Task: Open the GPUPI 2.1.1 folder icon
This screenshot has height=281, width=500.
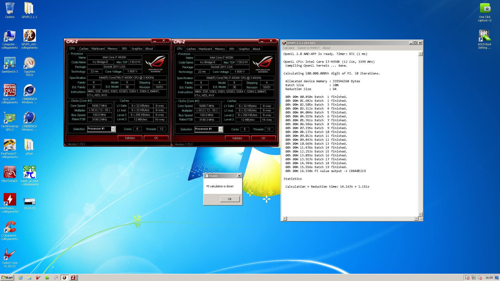Action: [29, 10]
